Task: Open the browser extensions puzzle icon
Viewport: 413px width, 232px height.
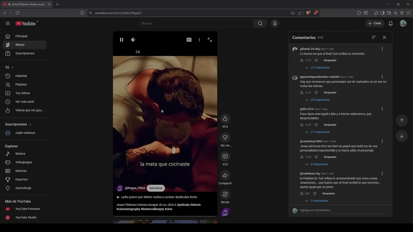Action: tap(359, 13)
